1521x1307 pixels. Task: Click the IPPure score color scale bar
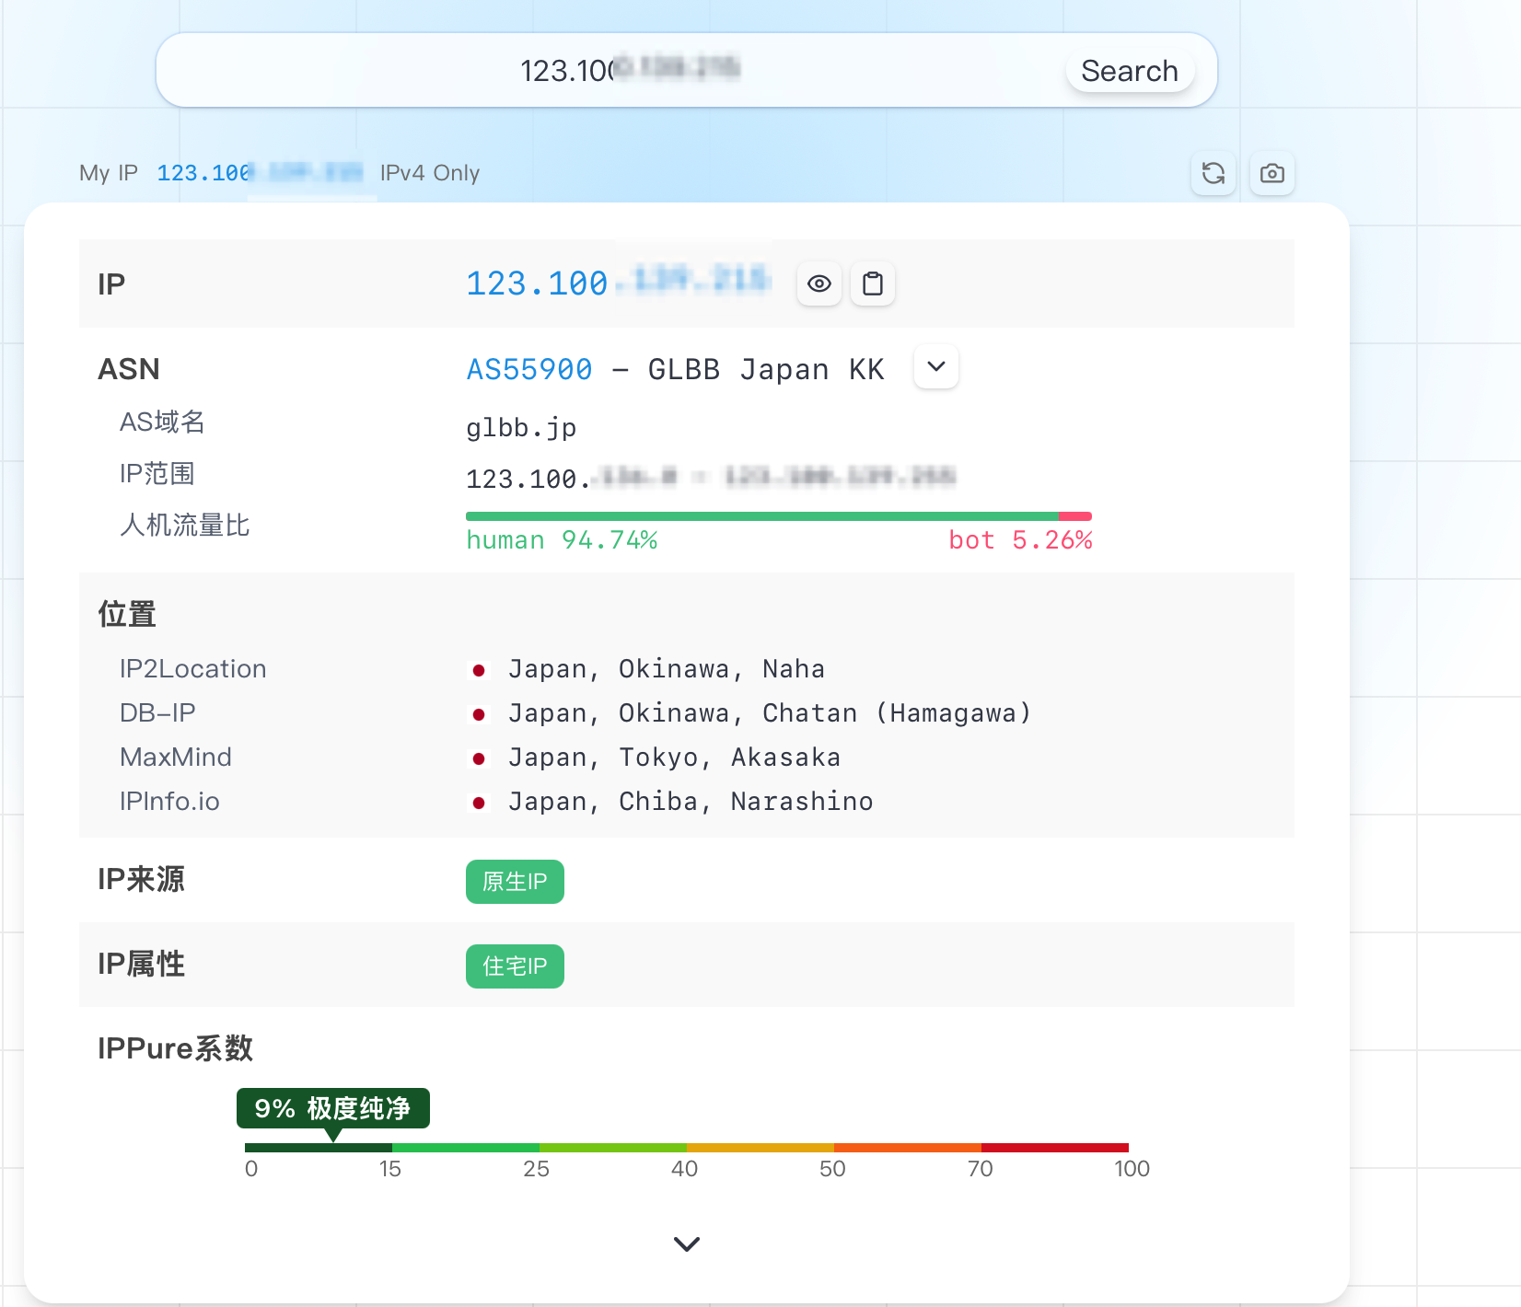(686, 1148)
